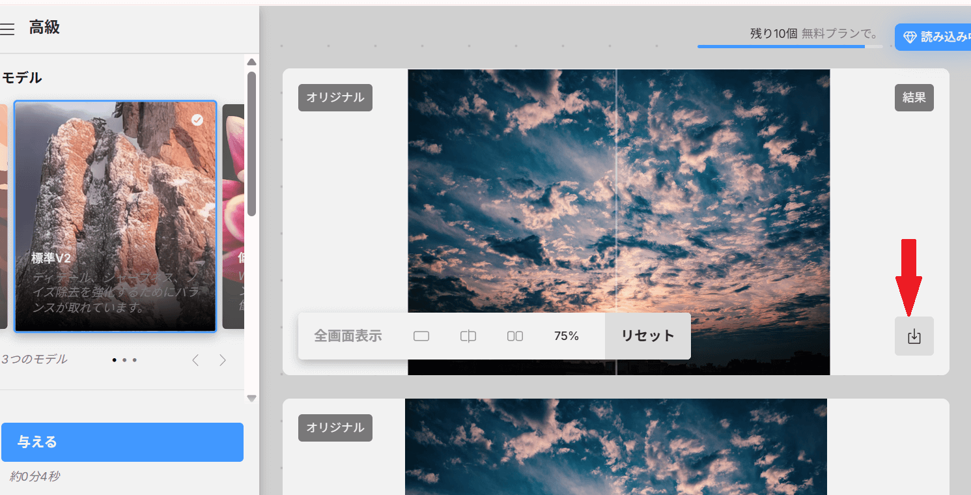The height and width of the screenshot is (495, 971).
Task: Open the hamburger menu beside 高級
Action: pos(7,28)
